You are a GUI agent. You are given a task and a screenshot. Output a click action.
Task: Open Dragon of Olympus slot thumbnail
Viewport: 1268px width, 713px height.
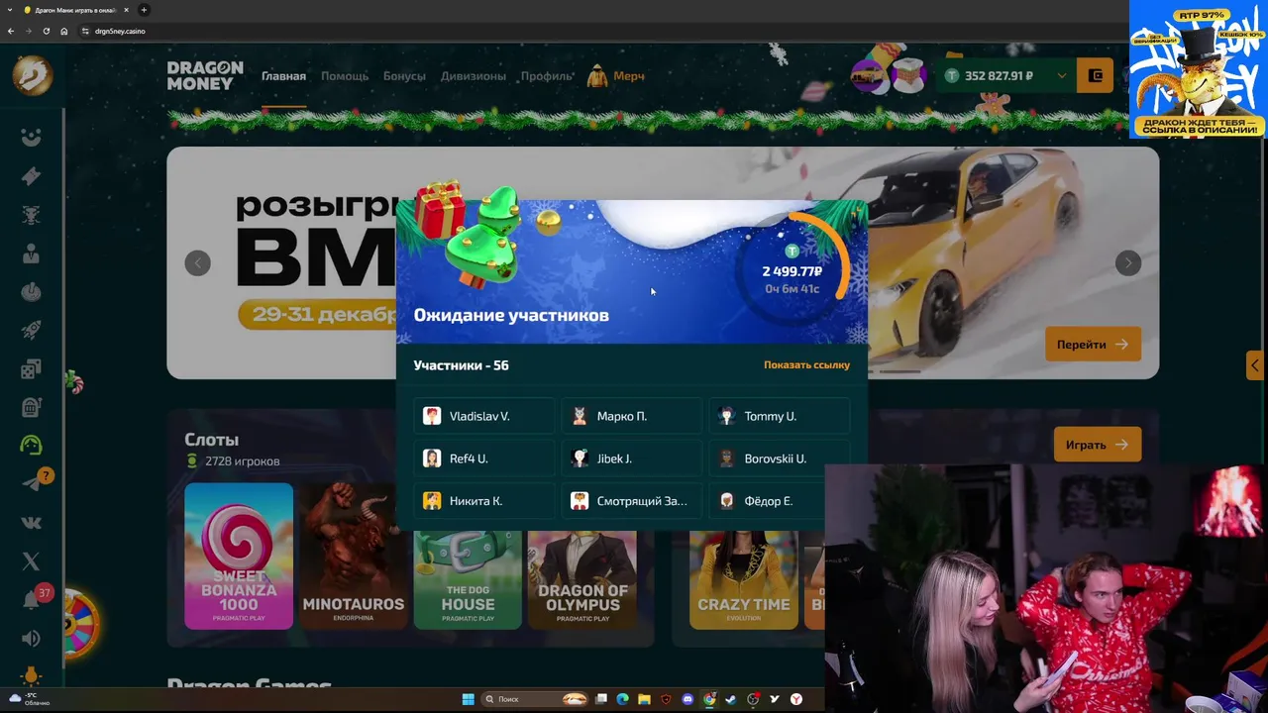[582, 579]
